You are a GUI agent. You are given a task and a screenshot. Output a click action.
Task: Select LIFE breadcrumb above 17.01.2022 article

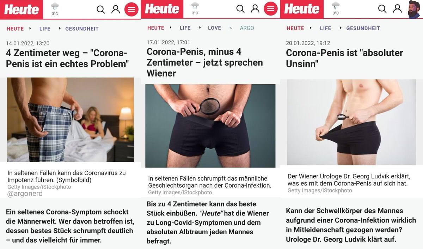[185, 28]
